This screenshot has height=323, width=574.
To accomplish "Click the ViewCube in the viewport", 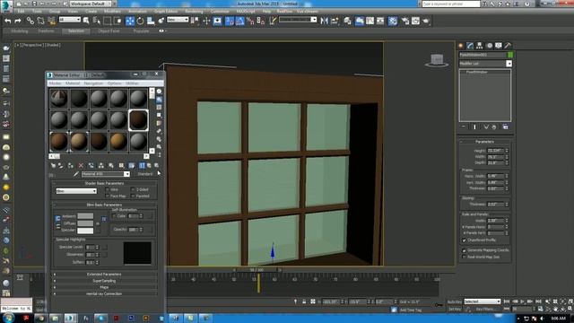I will coord(437,60).
